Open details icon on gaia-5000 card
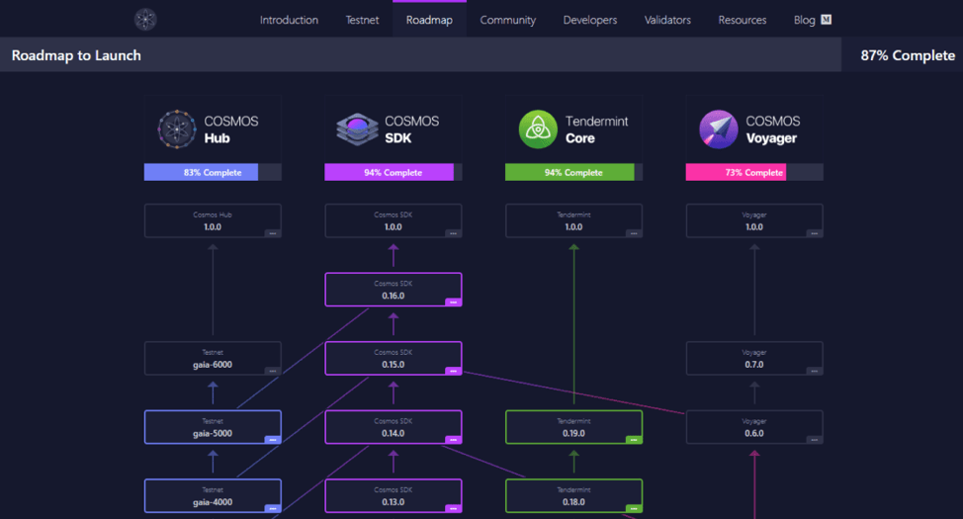This screenshot has height=519, width=963. pos(272,440)
